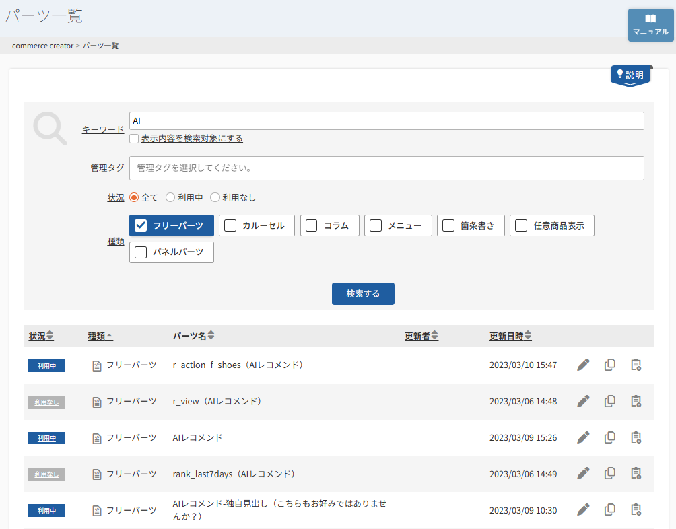Viewport: 676px width, 529px height.
Task: Click the edit pencil for rank_last7days row
Action: point(583,474)
